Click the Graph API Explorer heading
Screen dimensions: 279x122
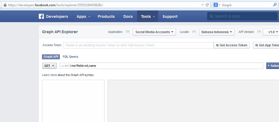tap(60, 32)
